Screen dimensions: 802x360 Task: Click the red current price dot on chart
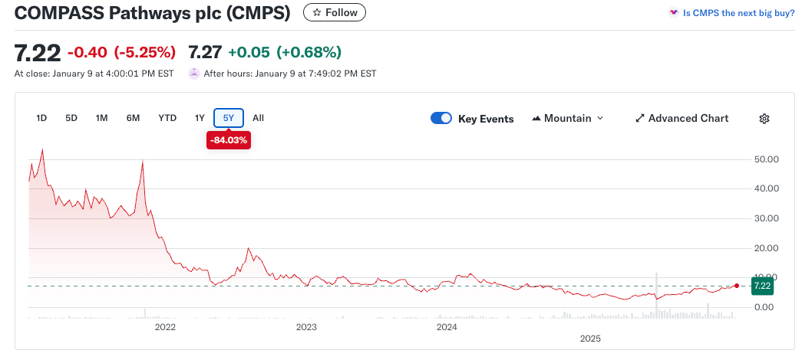point(737,286)
